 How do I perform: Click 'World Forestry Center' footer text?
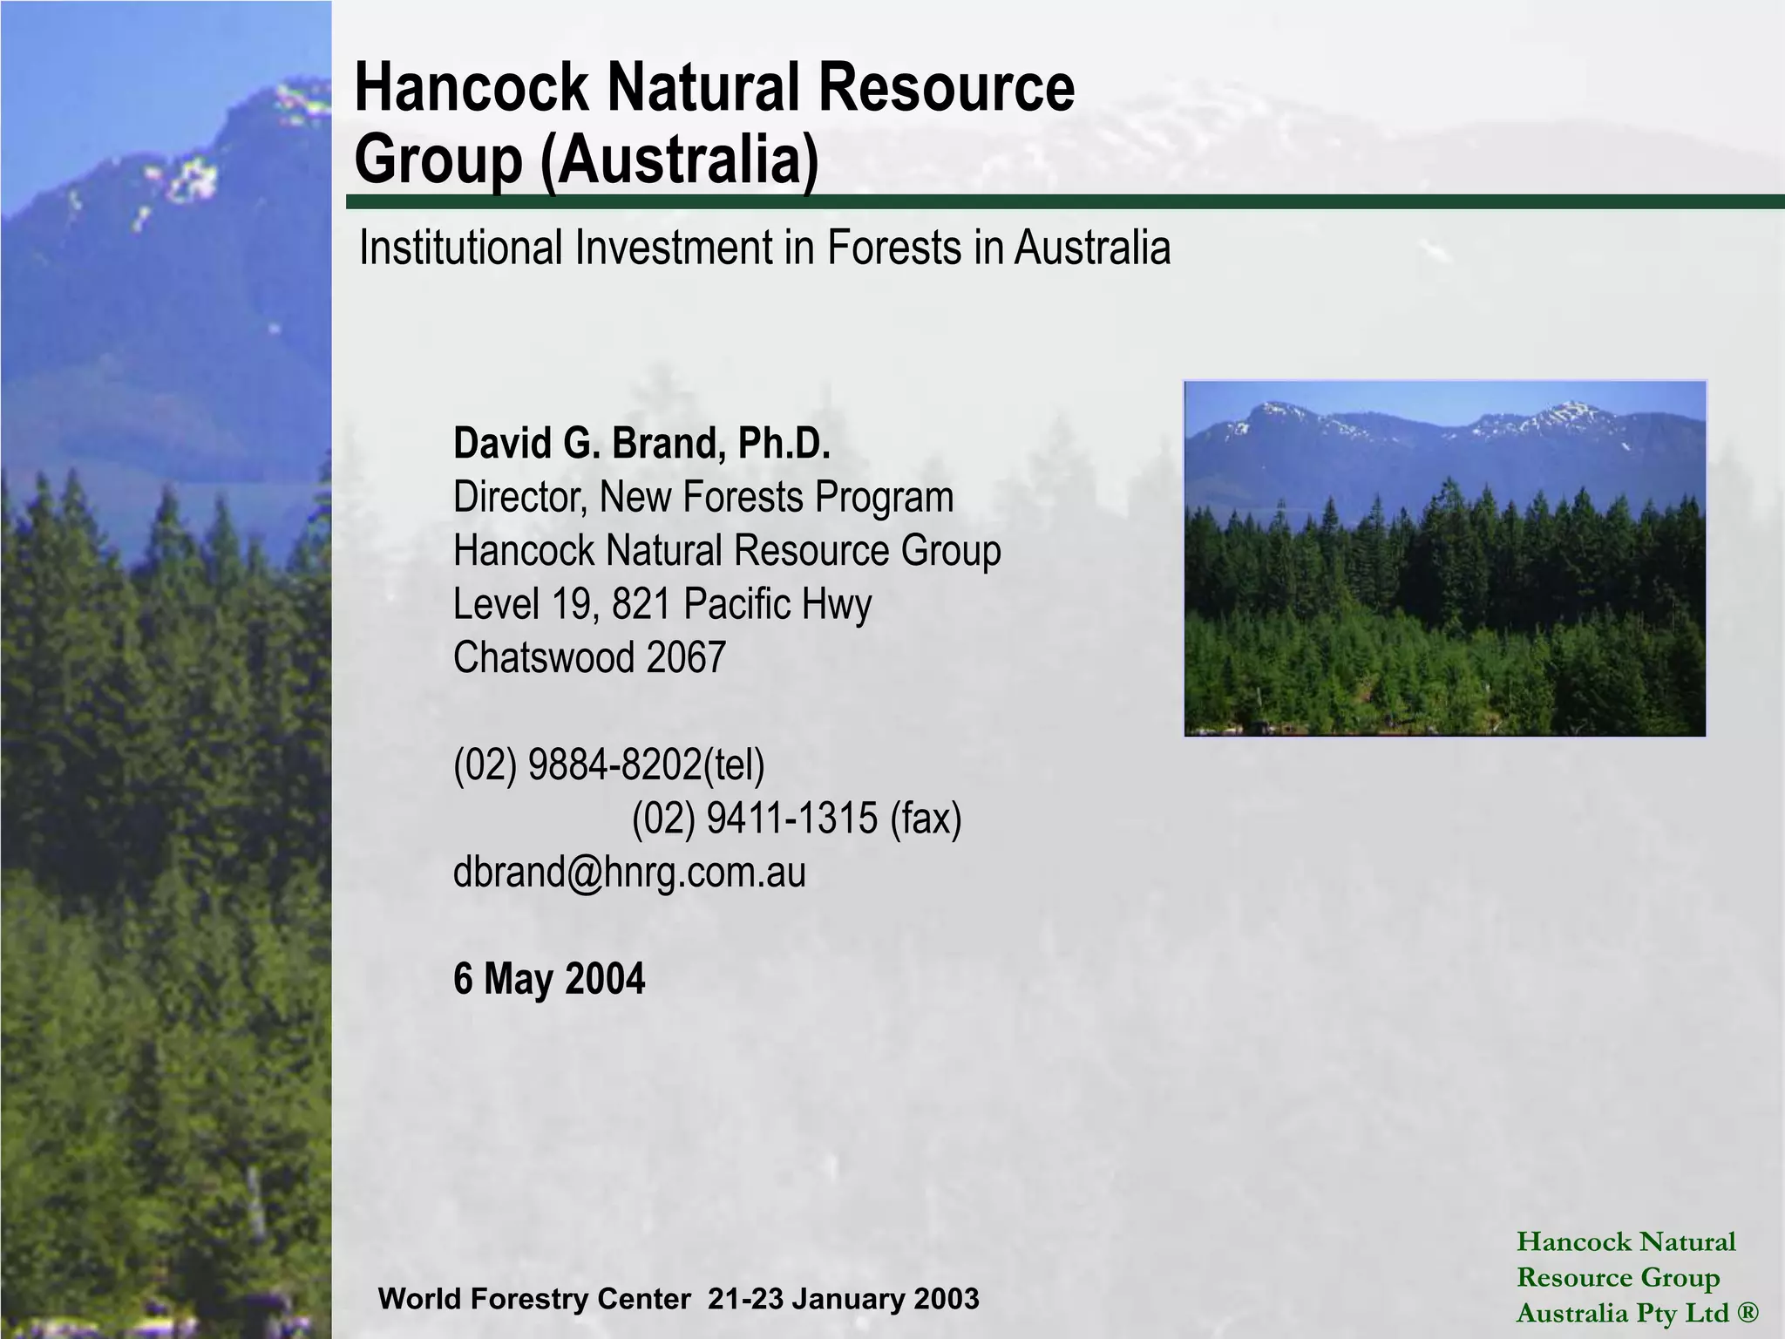point(533,1300)
